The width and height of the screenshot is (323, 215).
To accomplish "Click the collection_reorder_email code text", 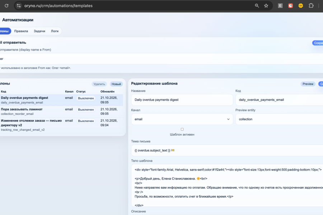I will [x=17, y=114].
